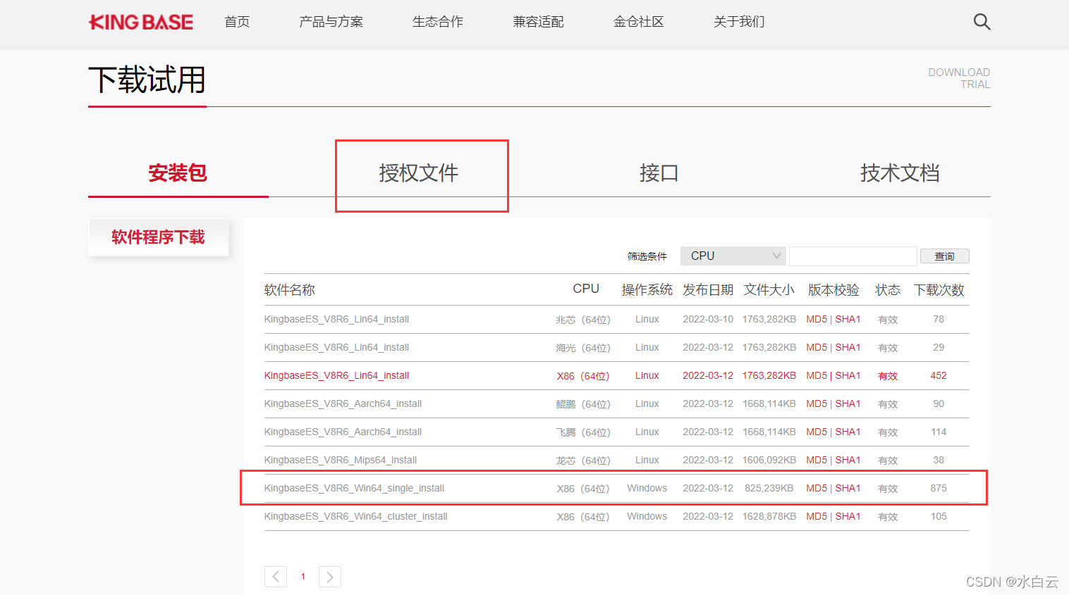Click inside the filter search input field
Image resolution: width=1069 pixels, height=595 pixels.
(853, 256)
